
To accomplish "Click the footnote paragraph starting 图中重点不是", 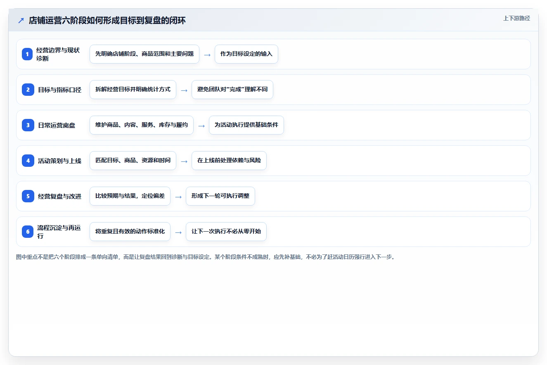I will point(206,257).
